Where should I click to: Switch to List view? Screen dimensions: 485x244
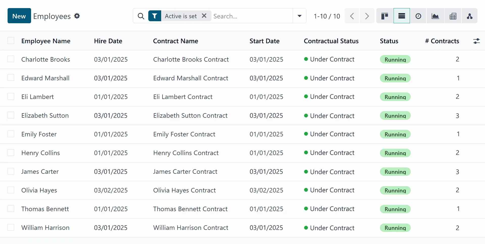[402, 16]
